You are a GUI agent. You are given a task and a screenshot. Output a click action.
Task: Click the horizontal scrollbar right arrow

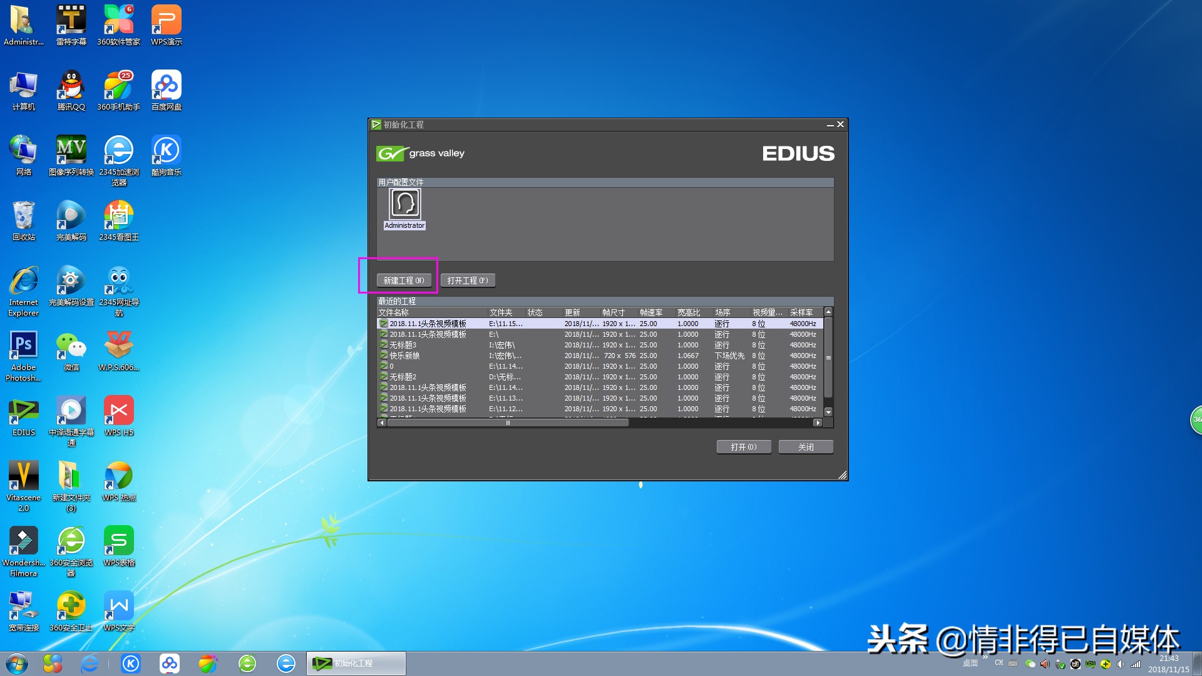pyautogui.click(x=817, y=423)
